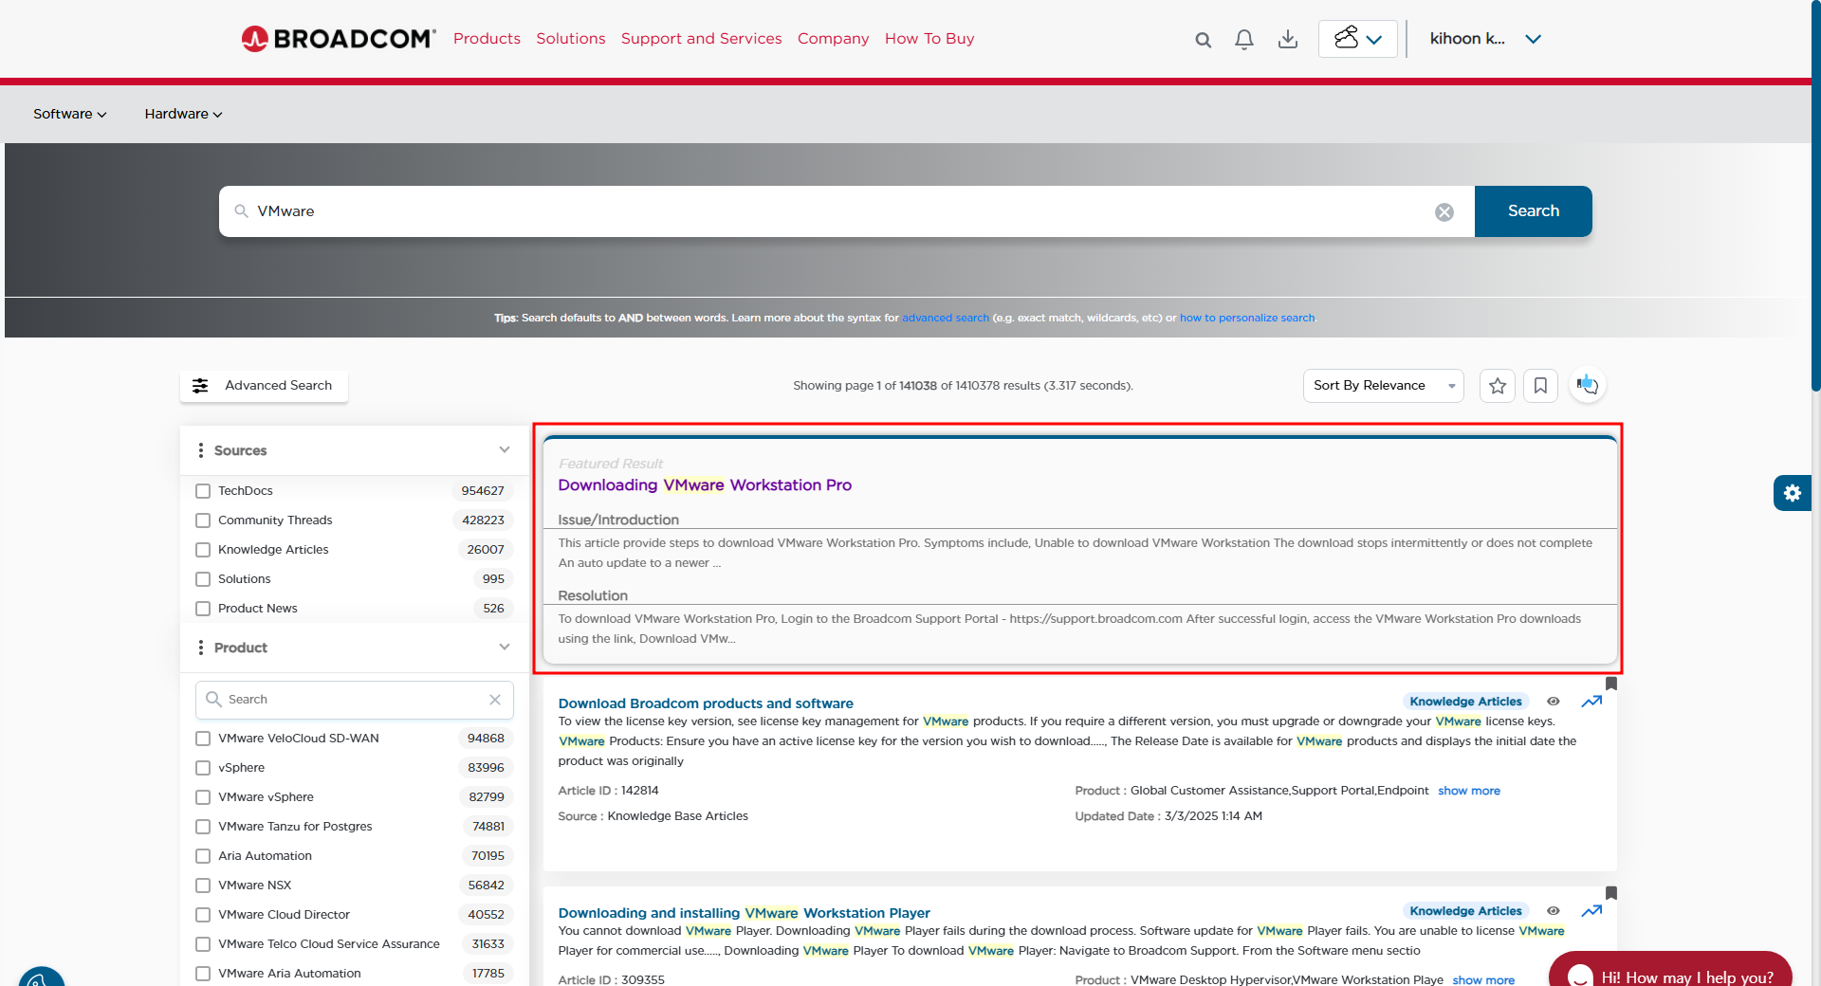Open the Solutions navigation menu

(x=570, y=39)
